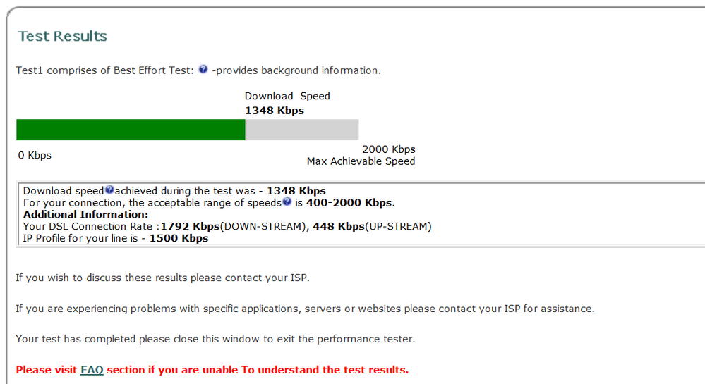Select the 'Download Speed' label above bar

tap(287, 96)
